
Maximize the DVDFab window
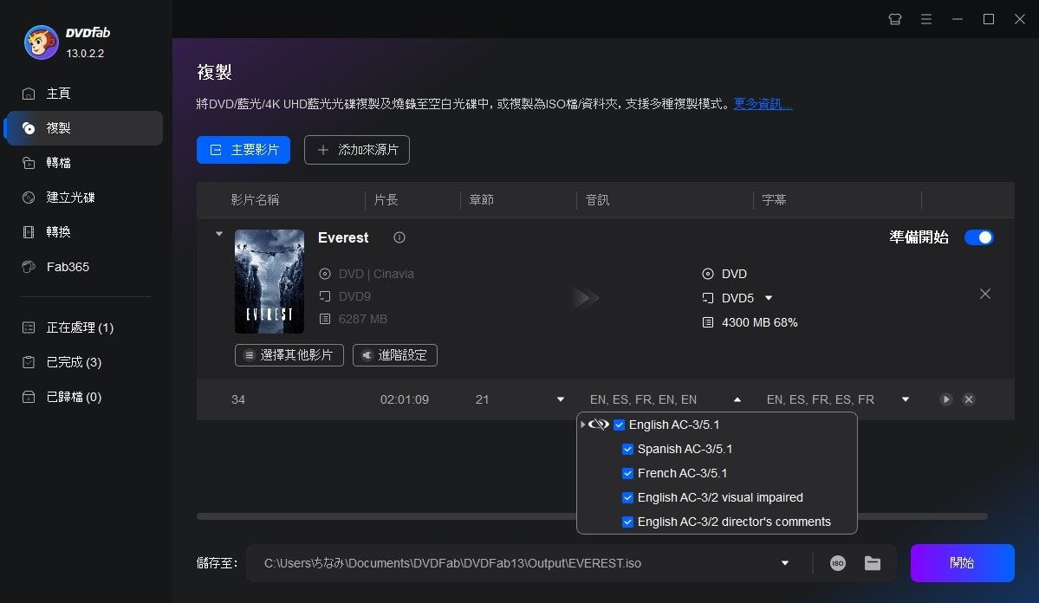989,19
